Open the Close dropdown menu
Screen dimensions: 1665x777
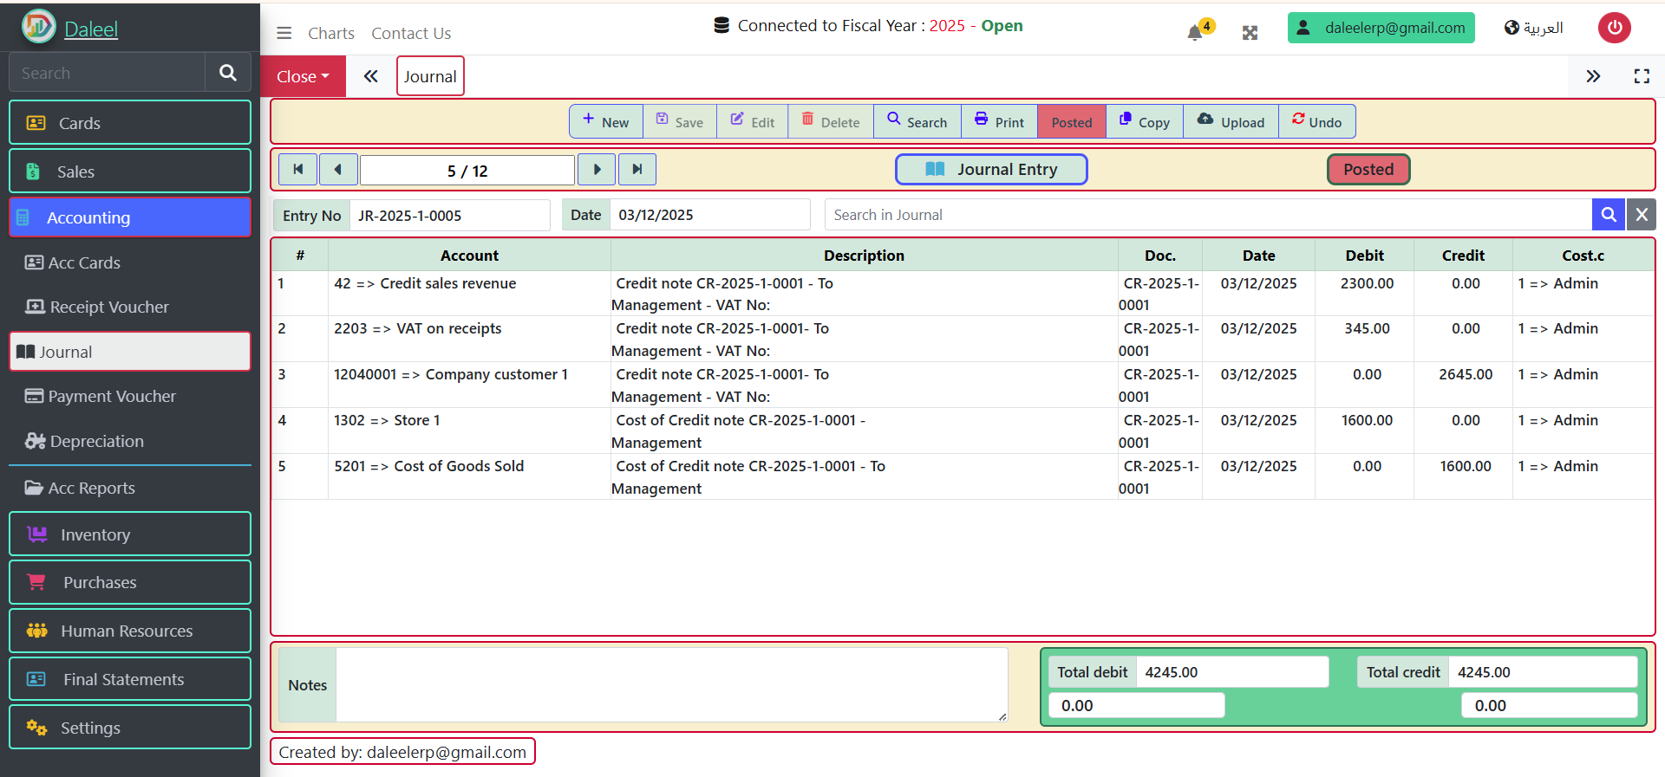pos(303,76)
